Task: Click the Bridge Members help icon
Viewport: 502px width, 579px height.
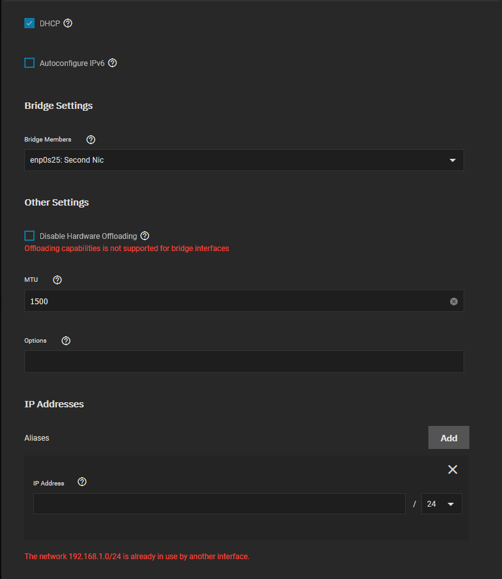Action: (91, 140)
